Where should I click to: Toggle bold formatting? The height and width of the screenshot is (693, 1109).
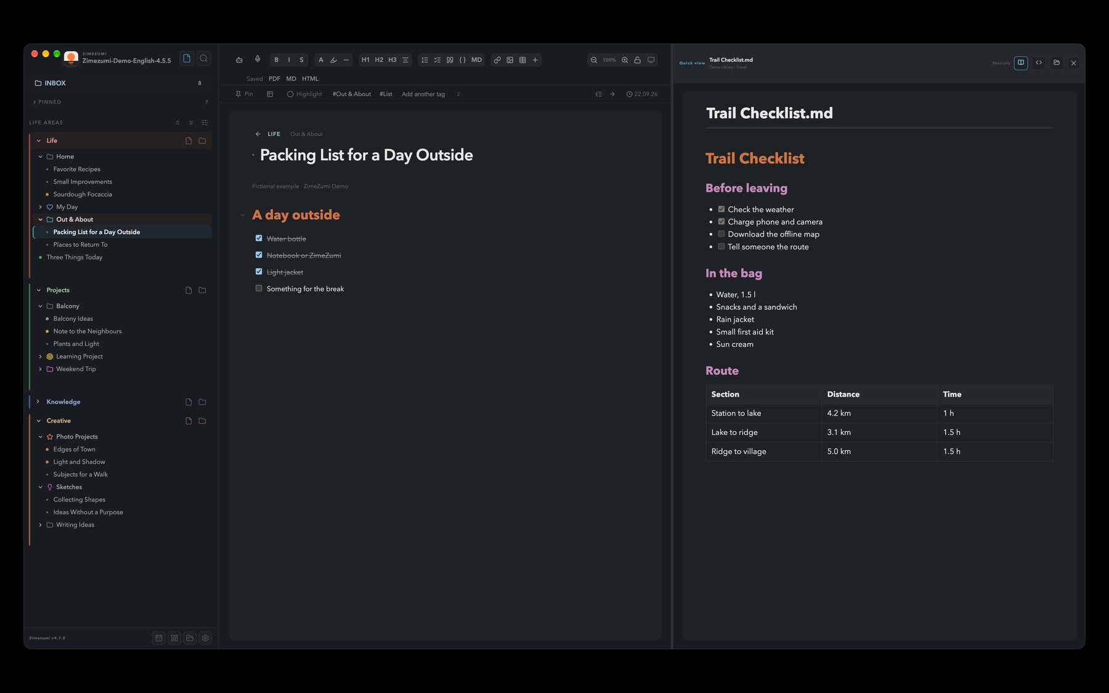(x=277, y=60)
